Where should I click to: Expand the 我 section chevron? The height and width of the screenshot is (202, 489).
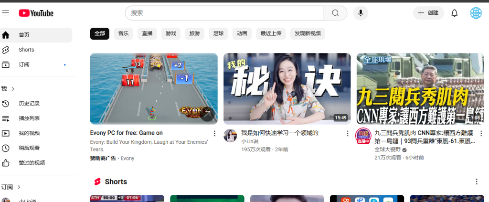coord(13,89)
